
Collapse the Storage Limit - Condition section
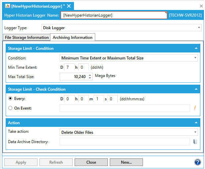coord(196,48)
